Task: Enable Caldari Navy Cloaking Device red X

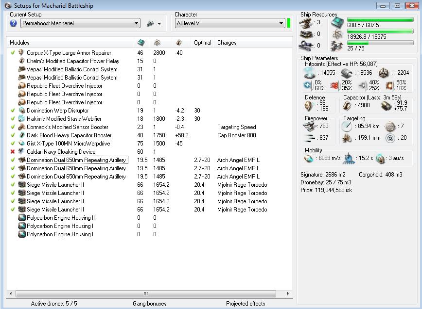Action: tap(12, 152)
